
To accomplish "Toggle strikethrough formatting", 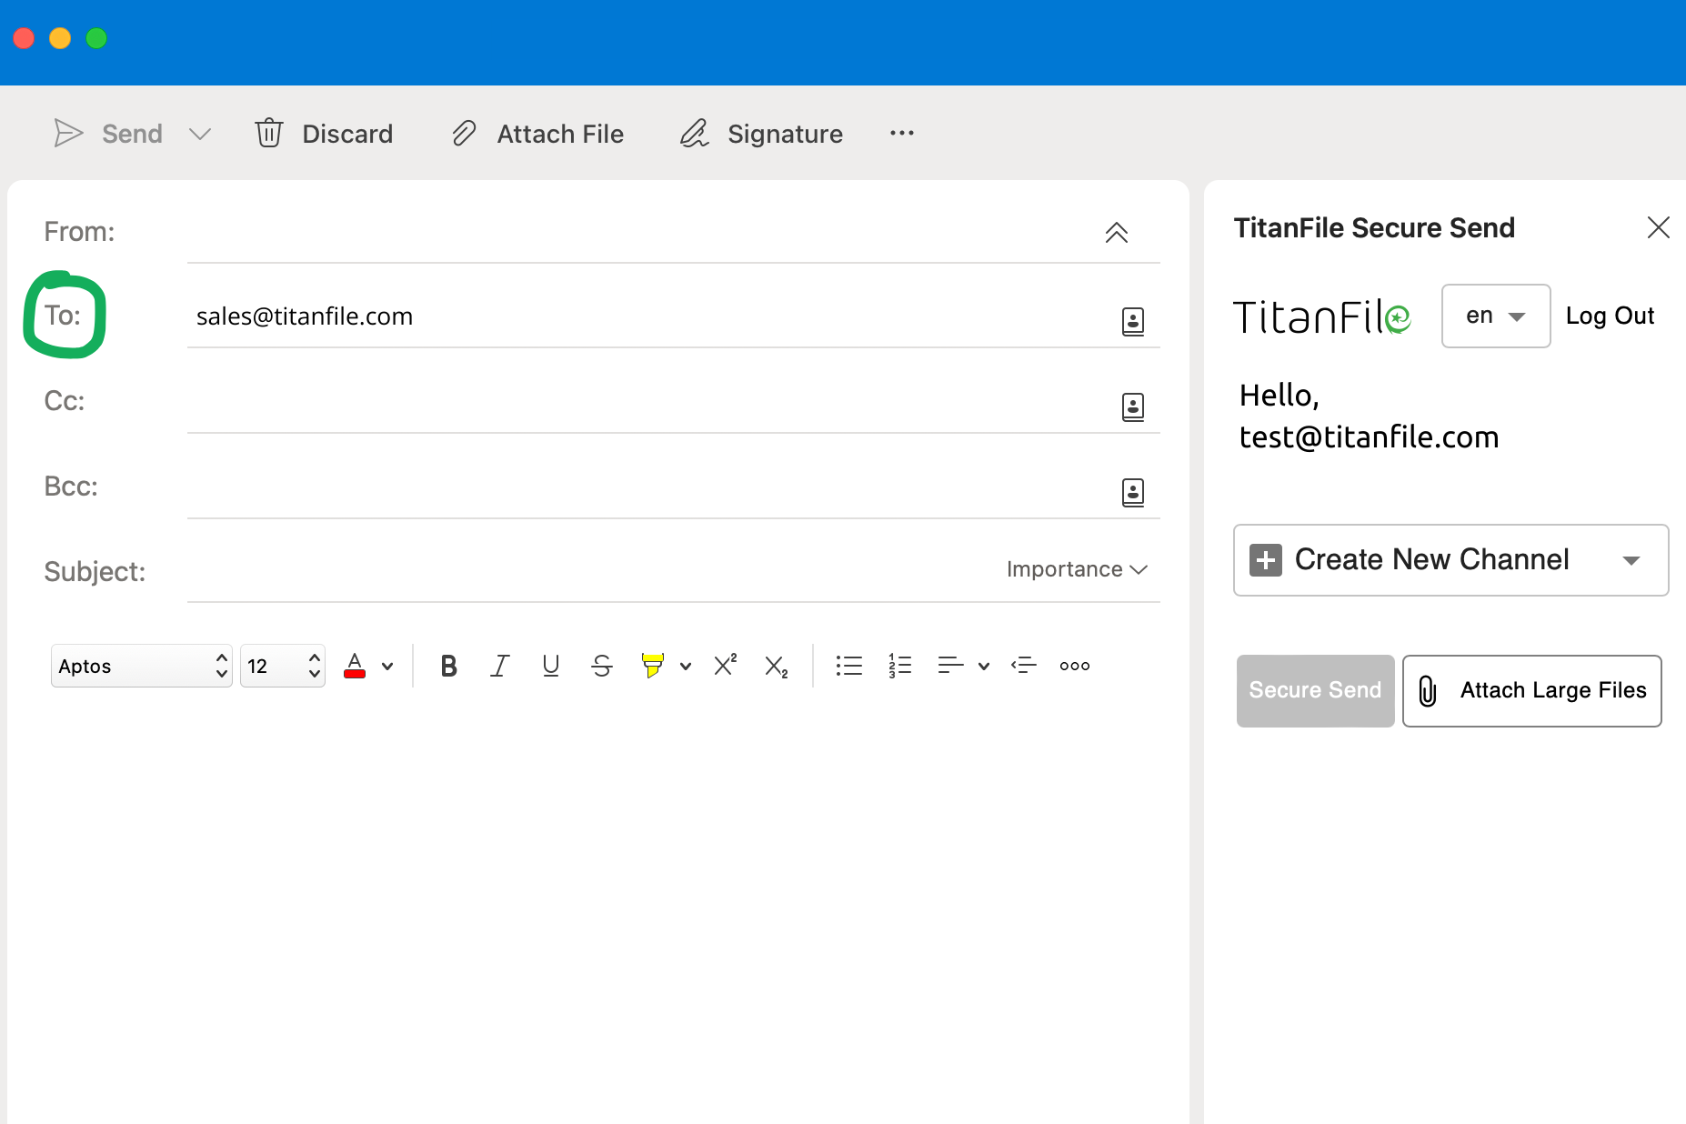I will [601, 666].
